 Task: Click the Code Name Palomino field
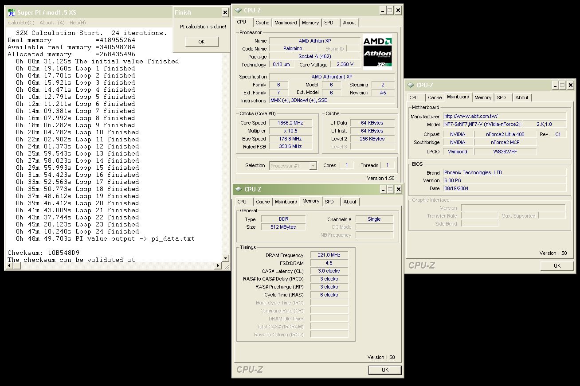tap(293, 49)
